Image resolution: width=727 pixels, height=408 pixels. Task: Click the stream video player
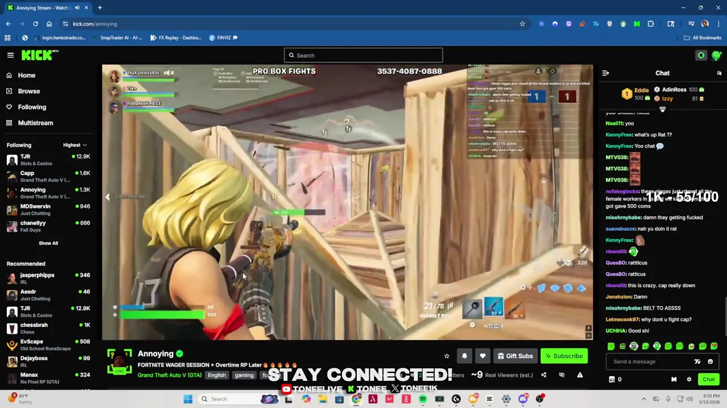[348, 202]
